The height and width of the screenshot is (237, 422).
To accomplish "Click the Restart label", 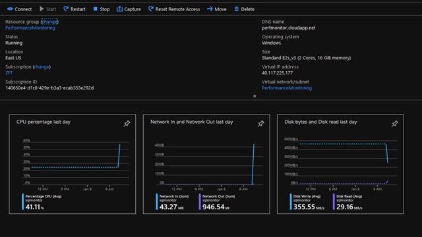I will 78,9.
